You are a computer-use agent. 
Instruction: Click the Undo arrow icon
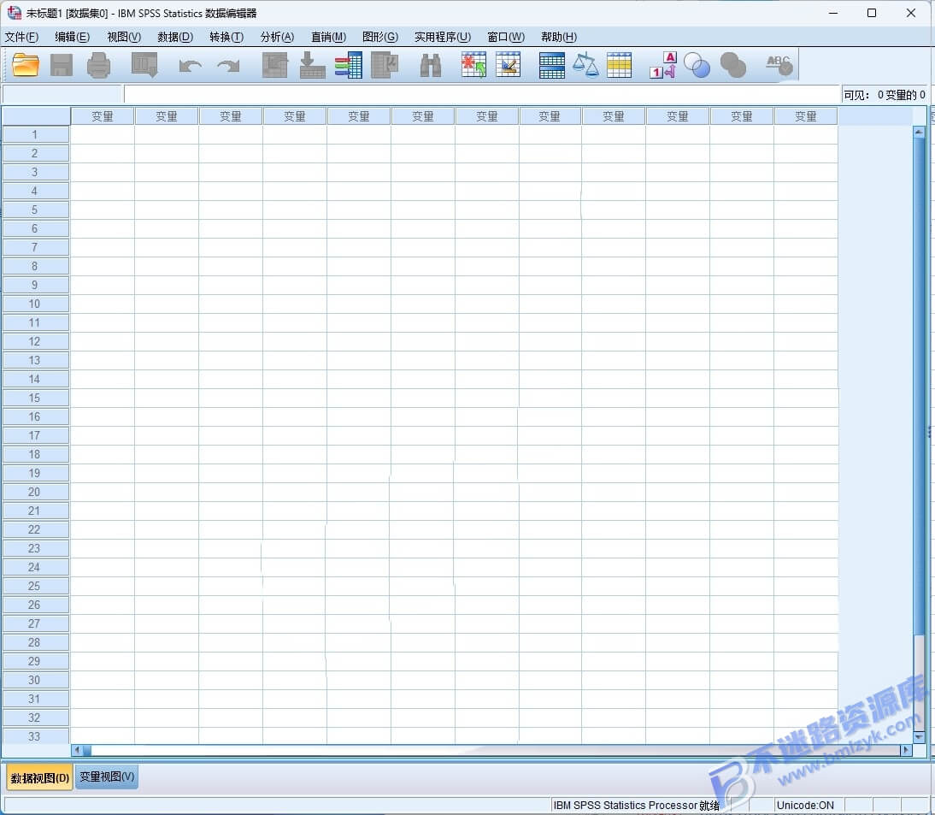[x=191, y=66]
